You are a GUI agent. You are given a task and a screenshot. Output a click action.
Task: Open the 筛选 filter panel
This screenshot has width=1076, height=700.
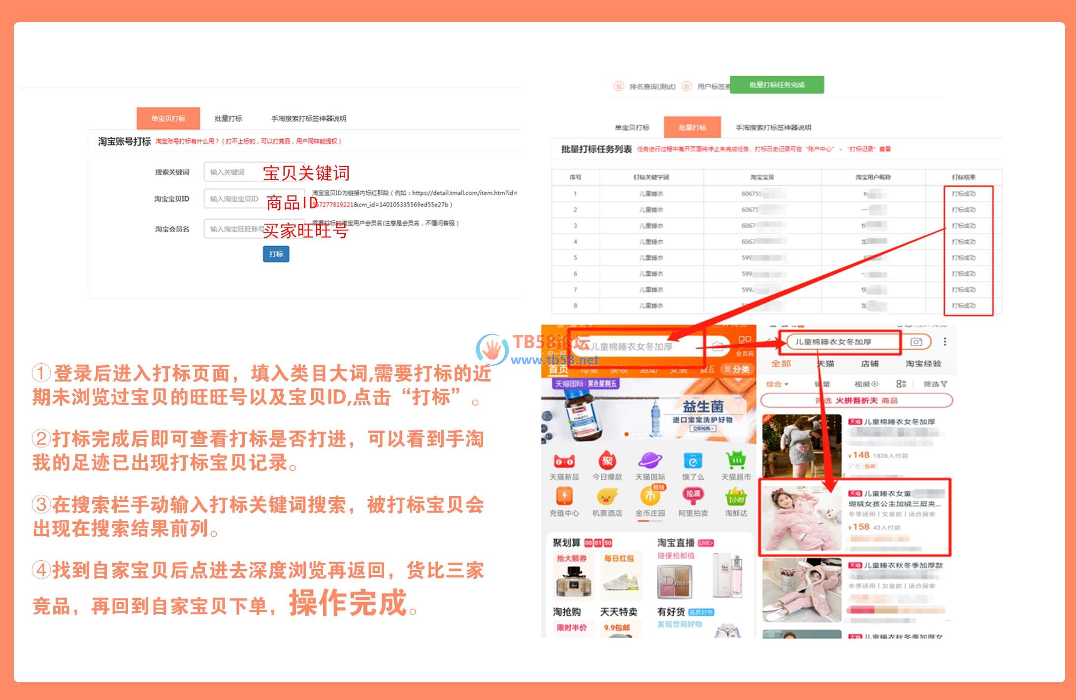pos(935,384)
